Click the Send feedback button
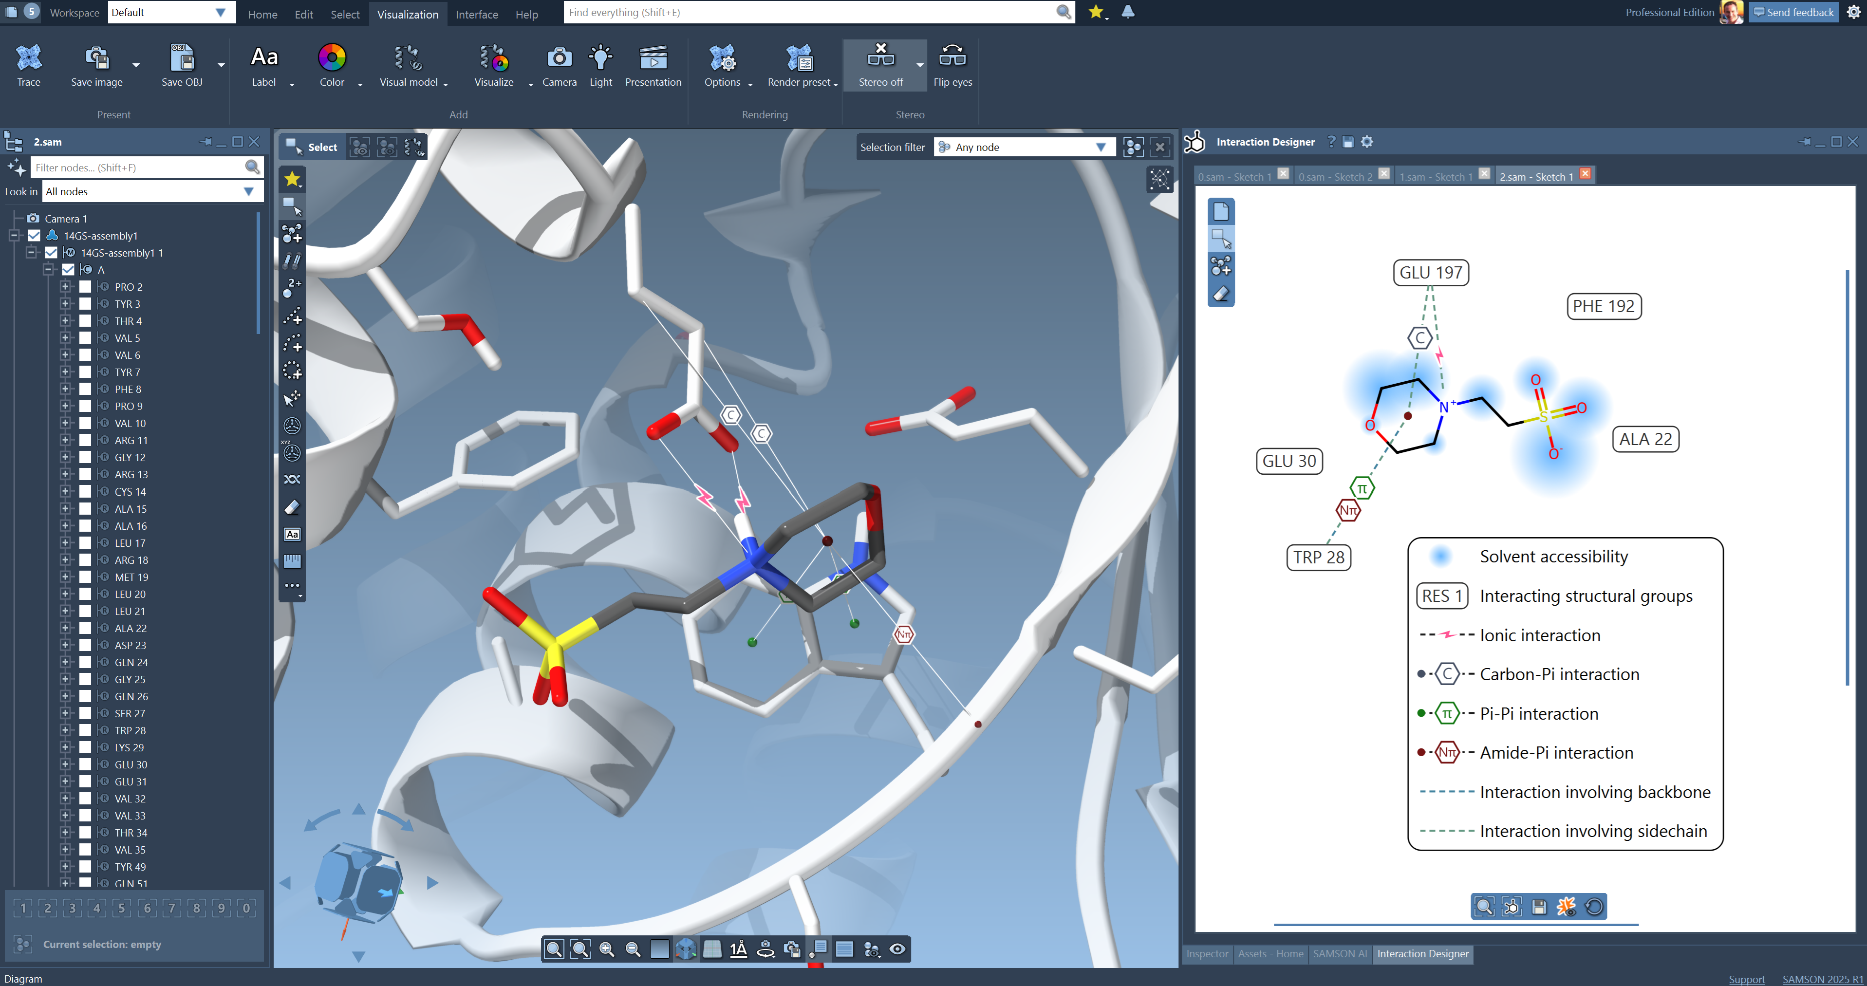This screenshot has width=1867, height=986. point(1793,12)
